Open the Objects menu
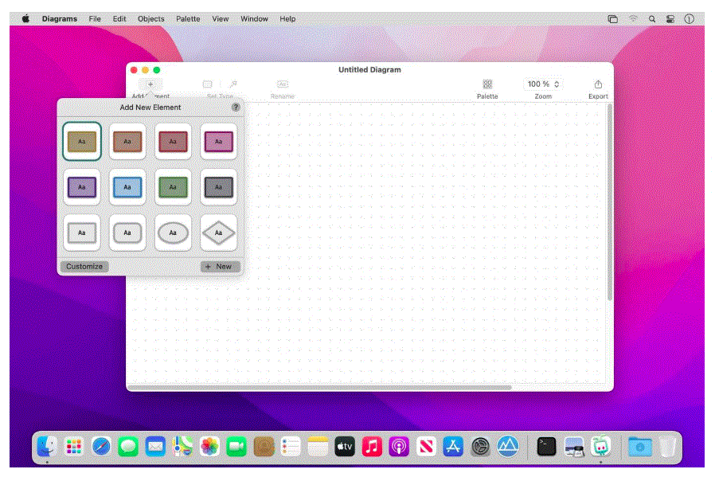 point(151,18)
